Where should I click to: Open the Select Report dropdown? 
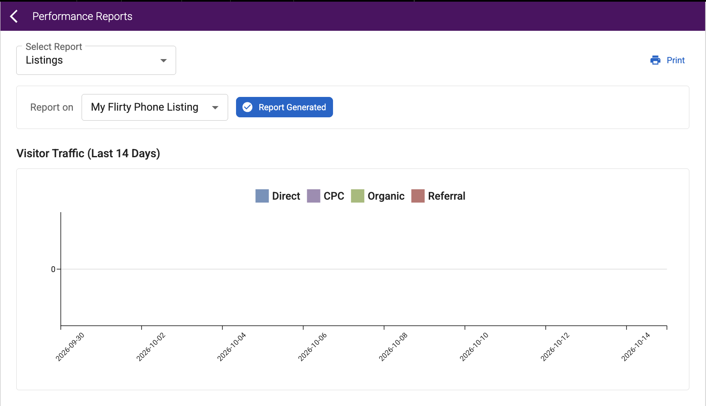(96, 60)
